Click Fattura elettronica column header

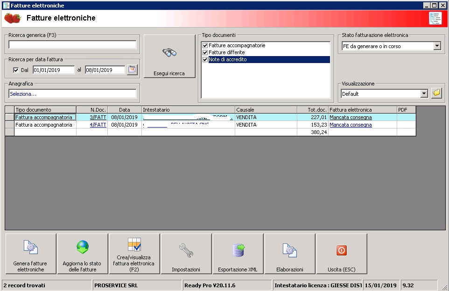(x=363, y=110)
